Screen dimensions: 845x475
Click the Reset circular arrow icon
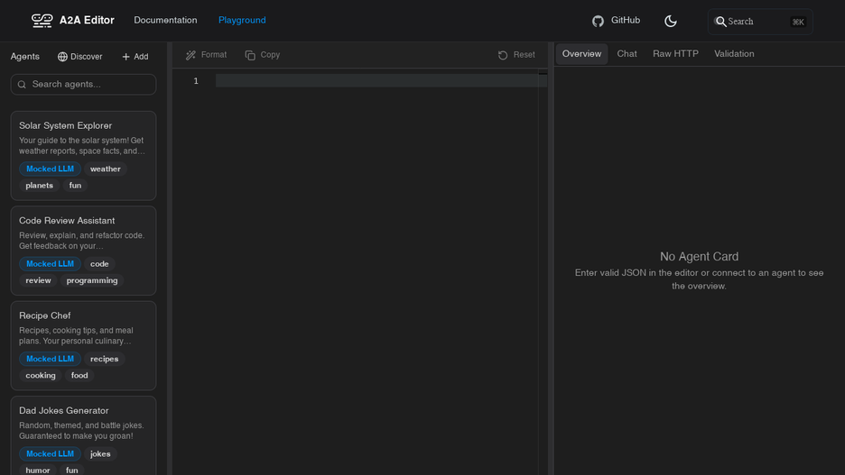point(503,55)
